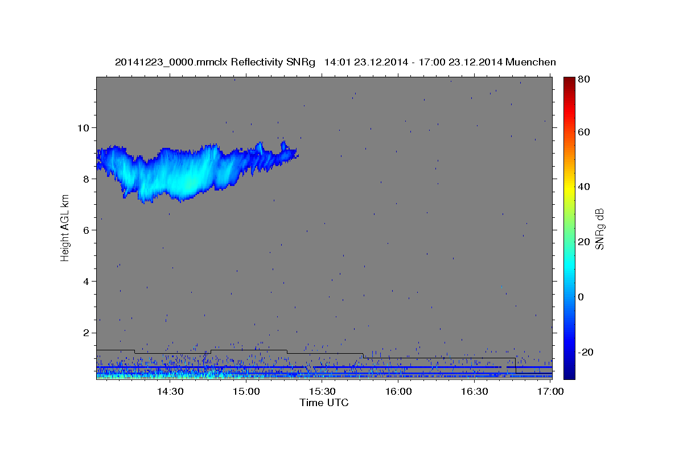683x455 pixels.
Task: Click the height tick label 2
Action: (87, 333)
